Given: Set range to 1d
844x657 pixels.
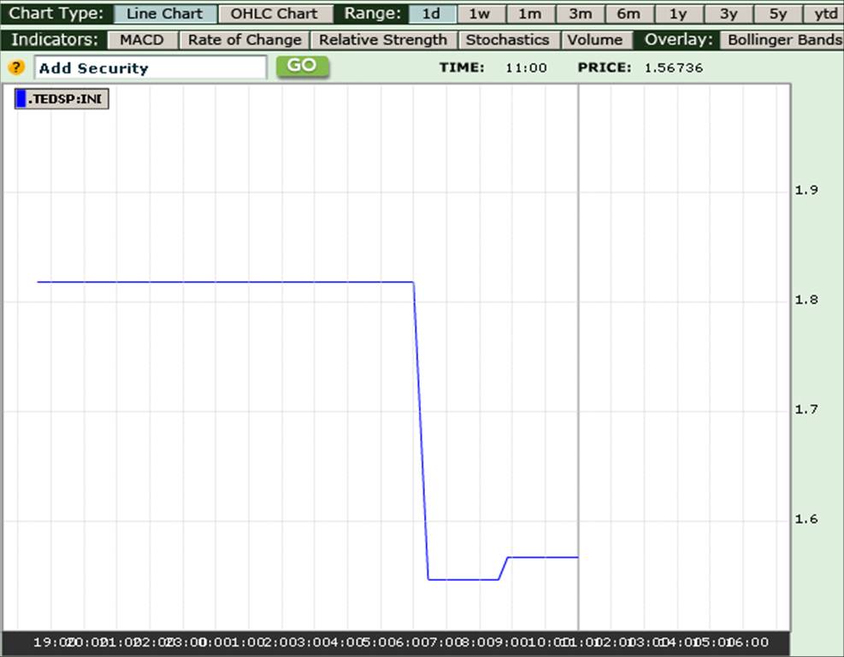Looking at the screenshot, I should point(432,14).
